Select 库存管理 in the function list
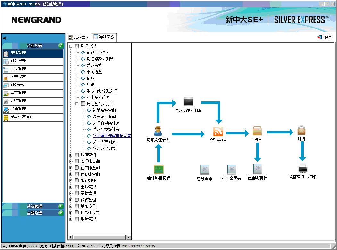The height and width of the screenshot is (250, 337). coord(33,93)
